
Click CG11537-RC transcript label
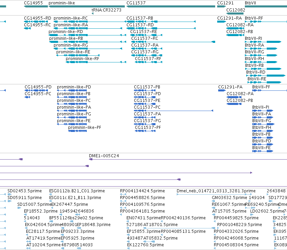point(145,38)
